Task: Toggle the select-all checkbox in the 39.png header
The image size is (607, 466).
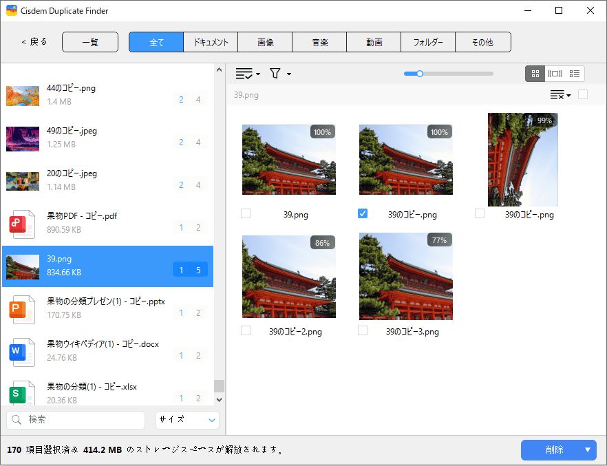Action: tap(583, 95)
